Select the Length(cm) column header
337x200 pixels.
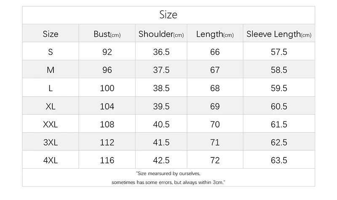tap(215, 34)
